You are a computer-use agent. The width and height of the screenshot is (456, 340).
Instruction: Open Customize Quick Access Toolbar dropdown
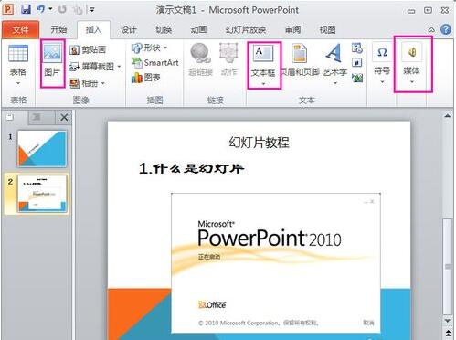(x=92, y=10)
